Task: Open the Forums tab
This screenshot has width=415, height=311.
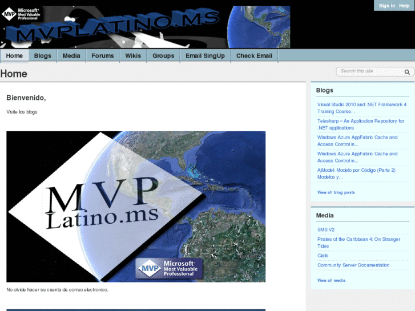Action: click(103, 56)
